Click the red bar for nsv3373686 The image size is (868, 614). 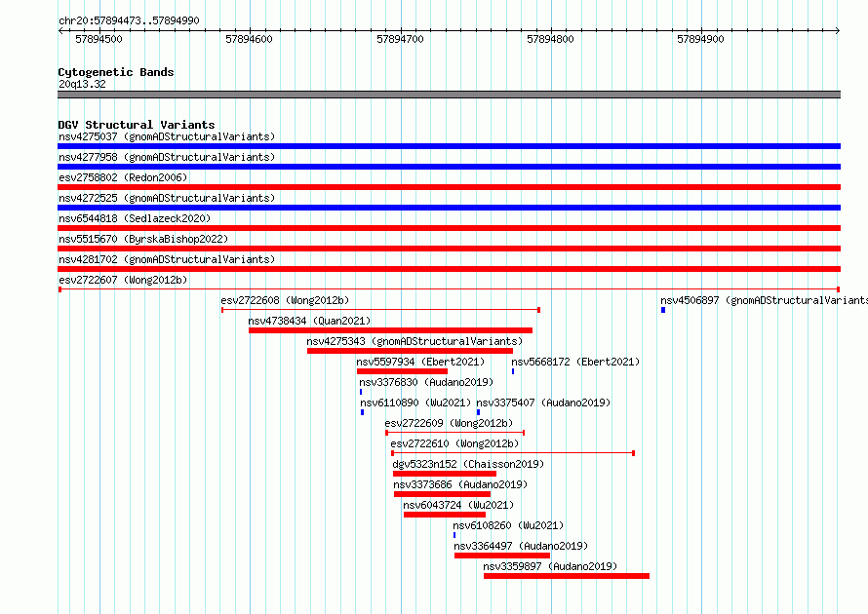click(443, 494)
